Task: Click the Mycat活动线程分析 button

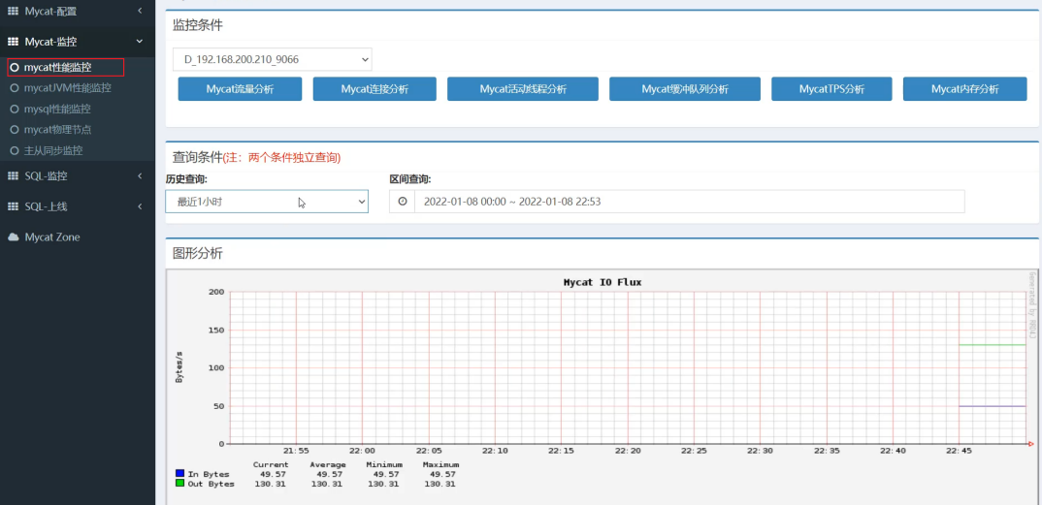Action: [x=523, y=89]
